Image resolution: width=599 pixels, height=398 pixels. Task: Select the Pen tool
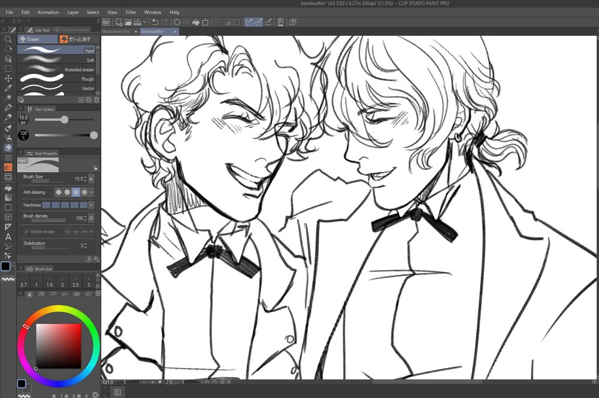coord(8,108)
